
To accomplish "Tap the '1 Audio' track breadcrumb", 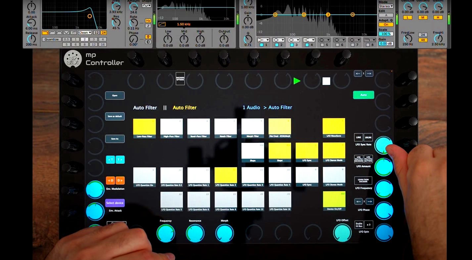I will point(251,107).
